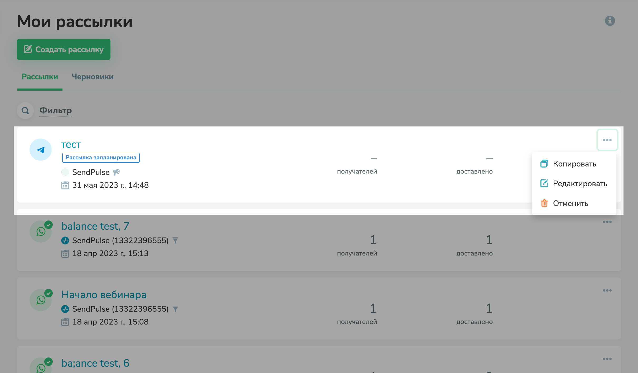This screenshot has width=638, height=373.
Task: Select Копировать from the context menu
Action: pyautogui.click(x=574, y=164)
